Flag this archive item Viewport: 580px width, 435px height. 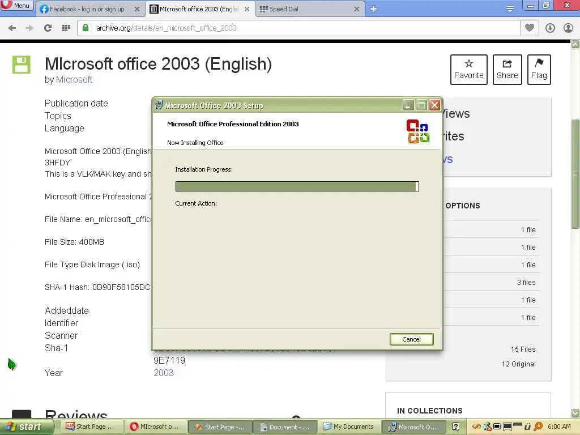tap(539, 70)
